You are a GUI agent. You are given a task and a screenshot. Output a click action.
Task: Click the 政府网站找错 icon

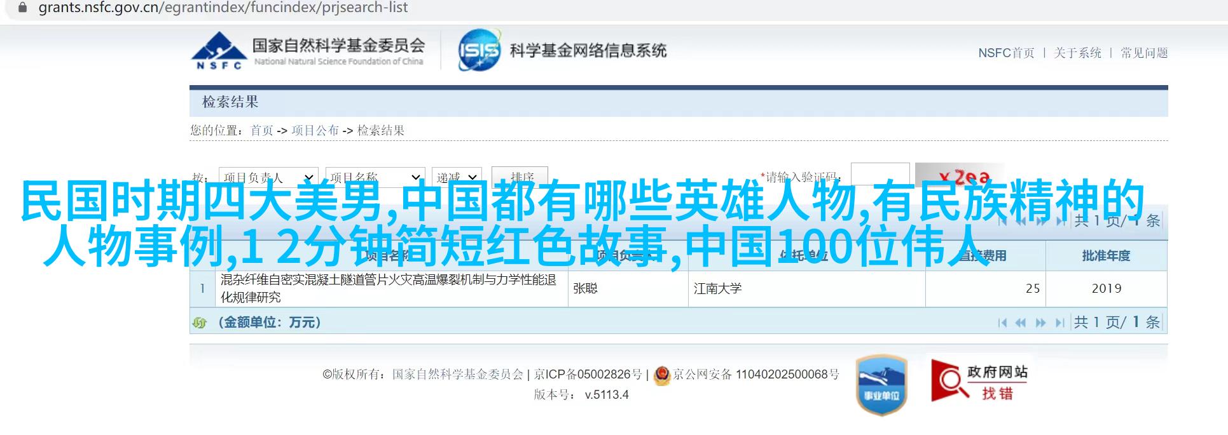(x=979, y=380)
